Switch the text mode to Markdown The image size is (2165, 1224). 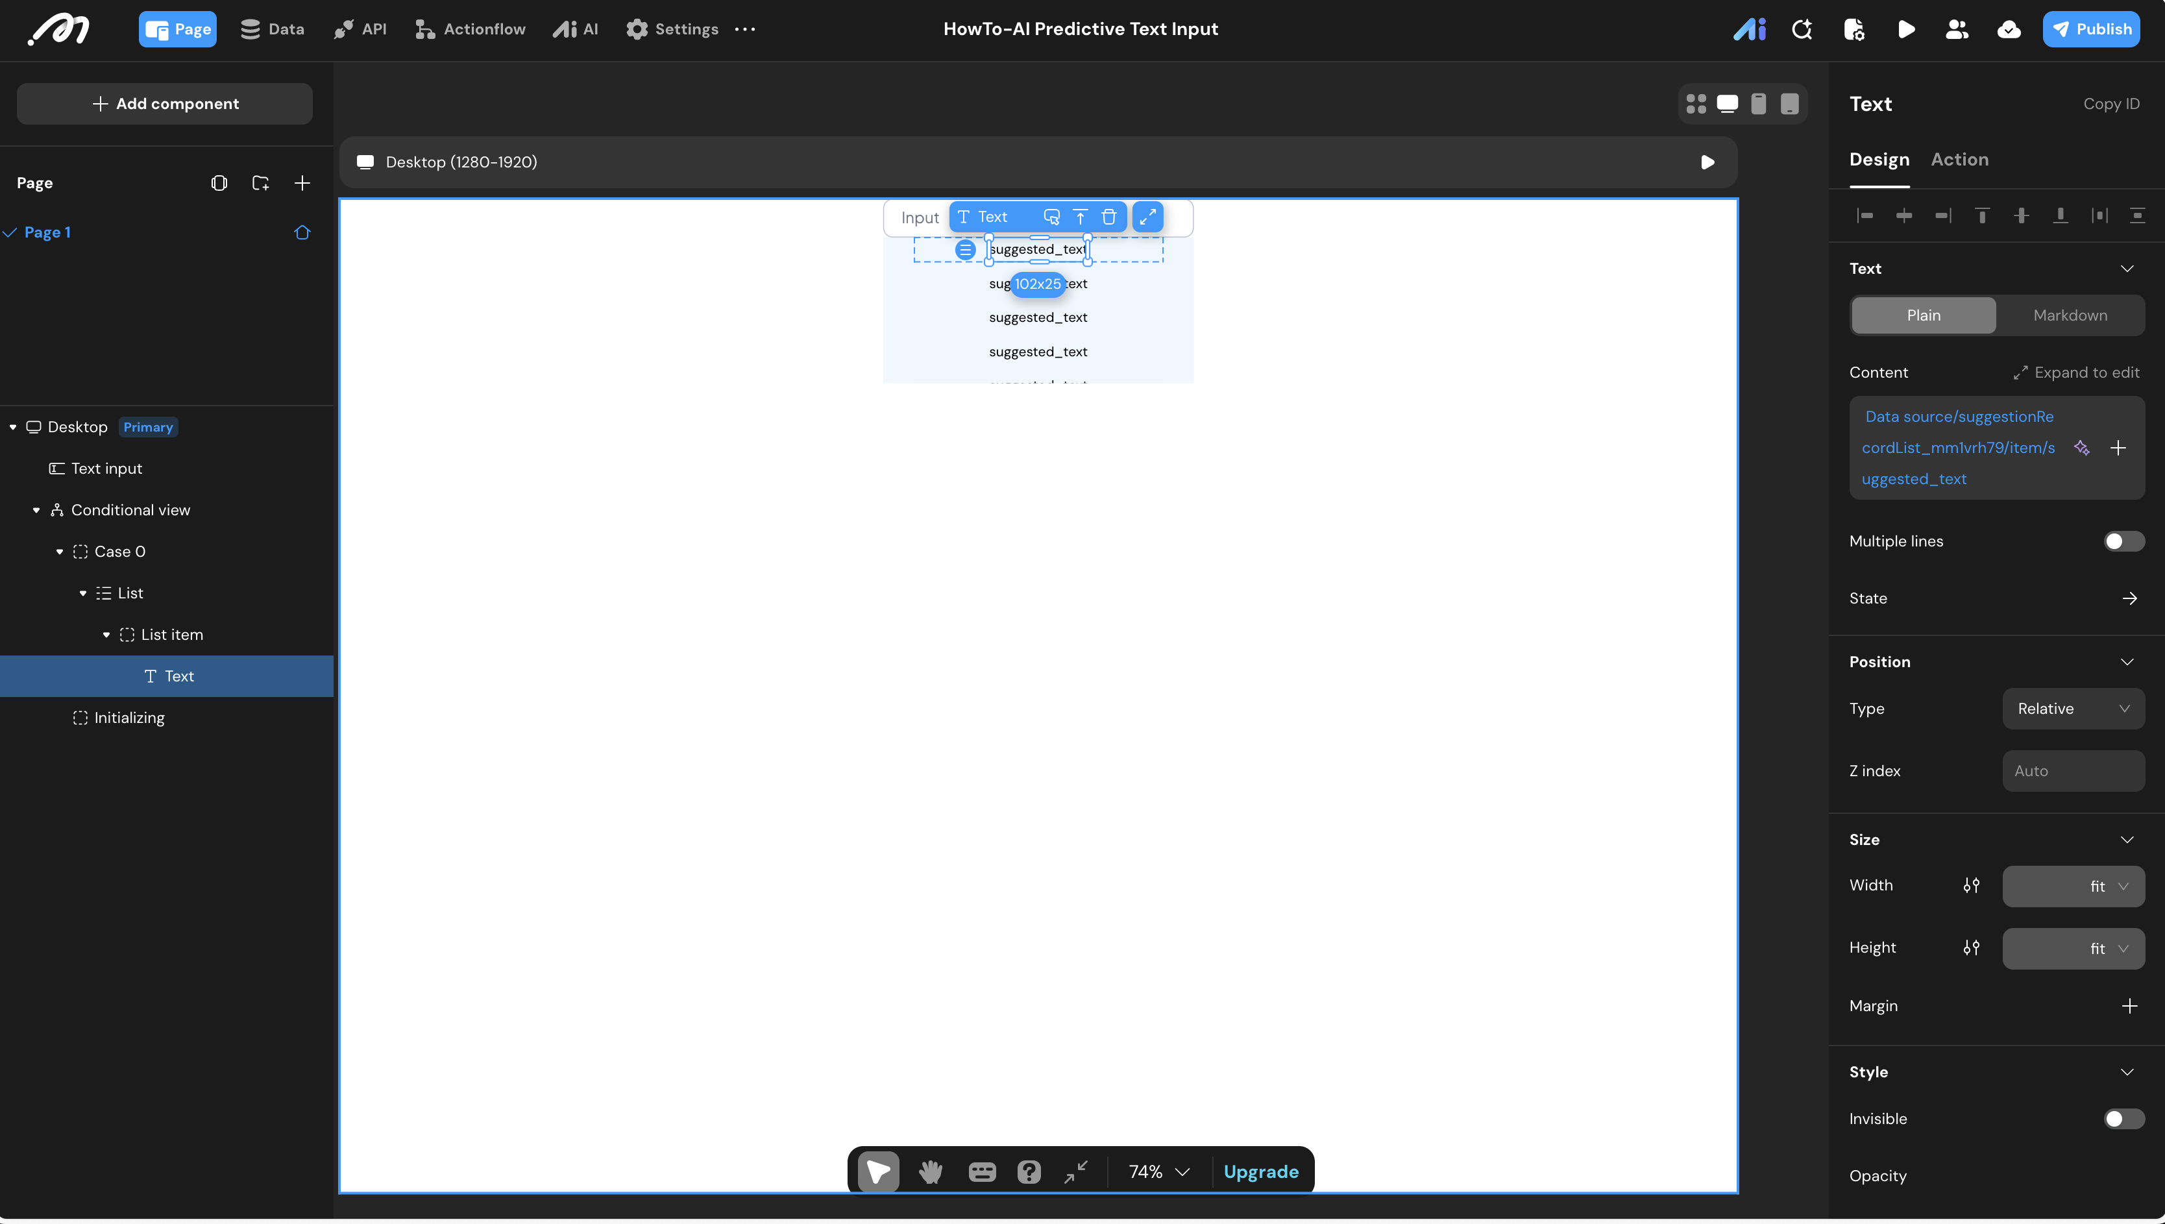(2069, 315)
